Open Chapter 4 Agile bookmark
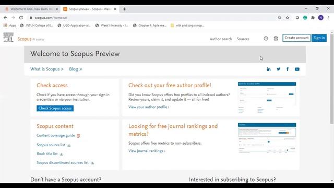The width and height of the screenshot is (334, 188). [x=150, y=26]
